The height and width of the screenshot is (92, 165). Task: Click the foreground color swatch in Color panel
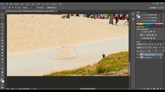(x=137, y=16)
